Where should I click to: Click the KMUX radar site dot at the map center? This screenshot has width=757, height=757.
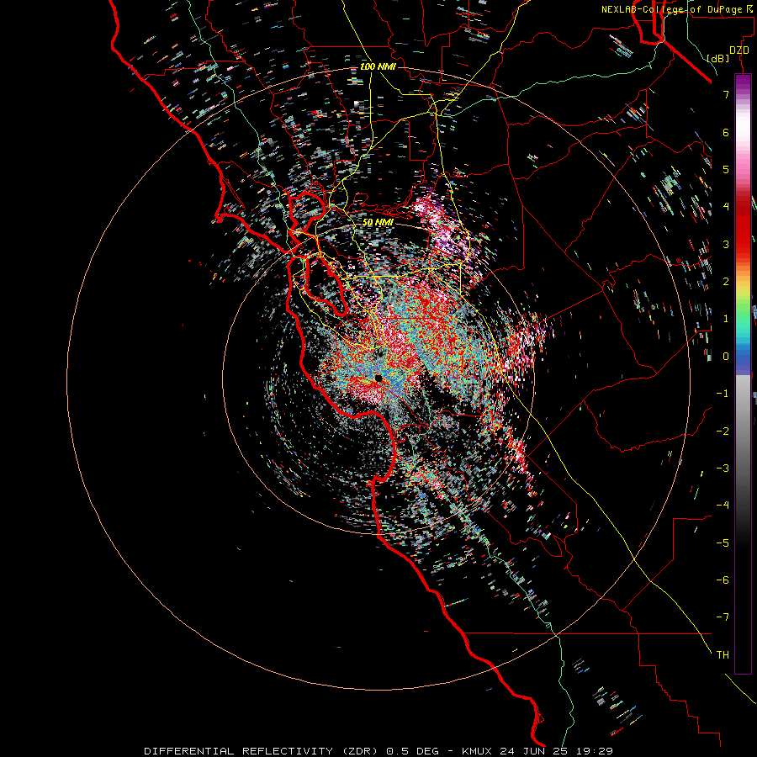tap(378, 378)
